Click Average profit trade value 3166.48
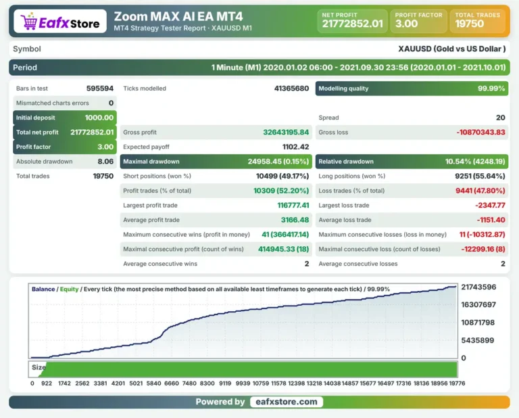 pyautogui.click(x=295, y=220)
